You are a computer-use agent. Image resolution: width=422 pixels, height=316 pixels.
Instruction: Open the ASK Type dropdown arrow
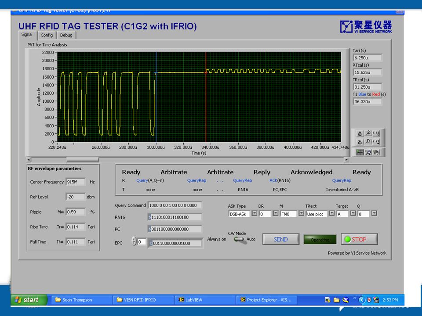(255, 213)
